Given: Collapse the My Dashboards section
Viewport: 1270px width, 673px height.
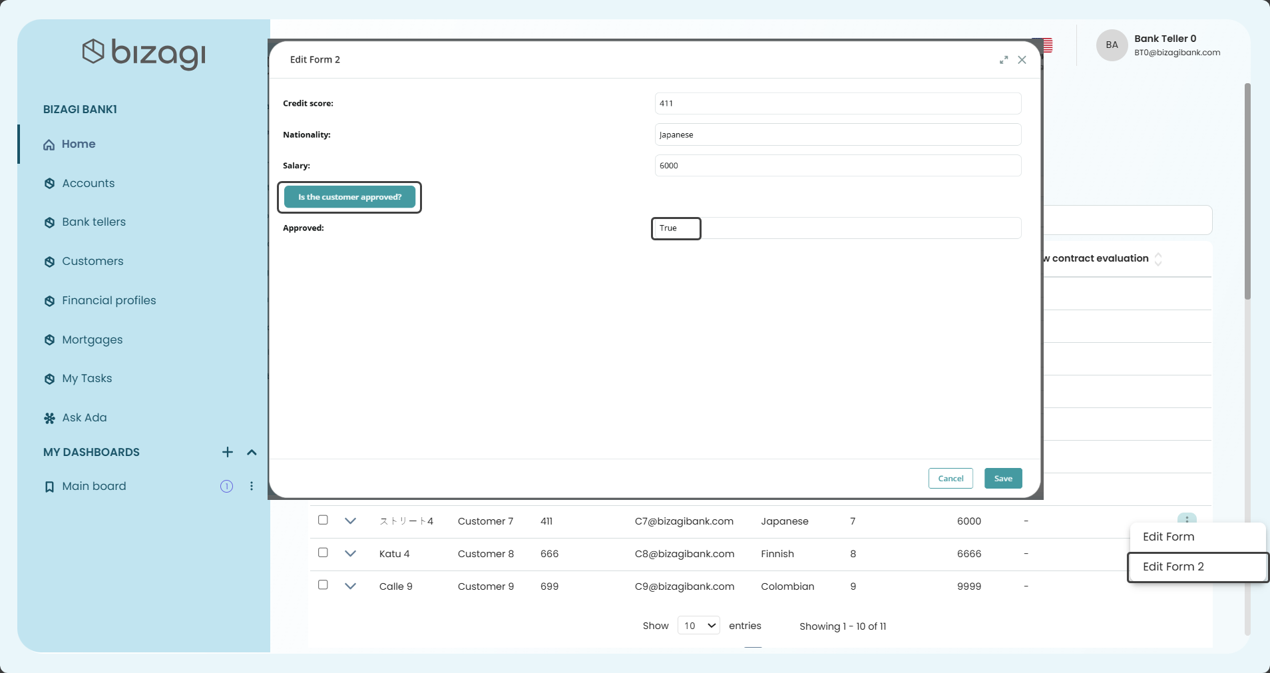Looking at the screenshot, I should (252, 452).
